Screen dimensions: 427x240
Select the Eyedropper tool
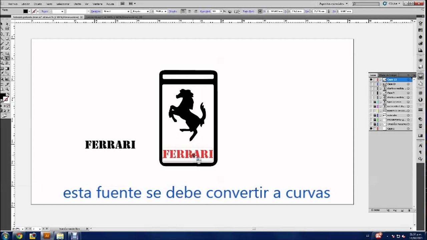click(x=2, y=73)
